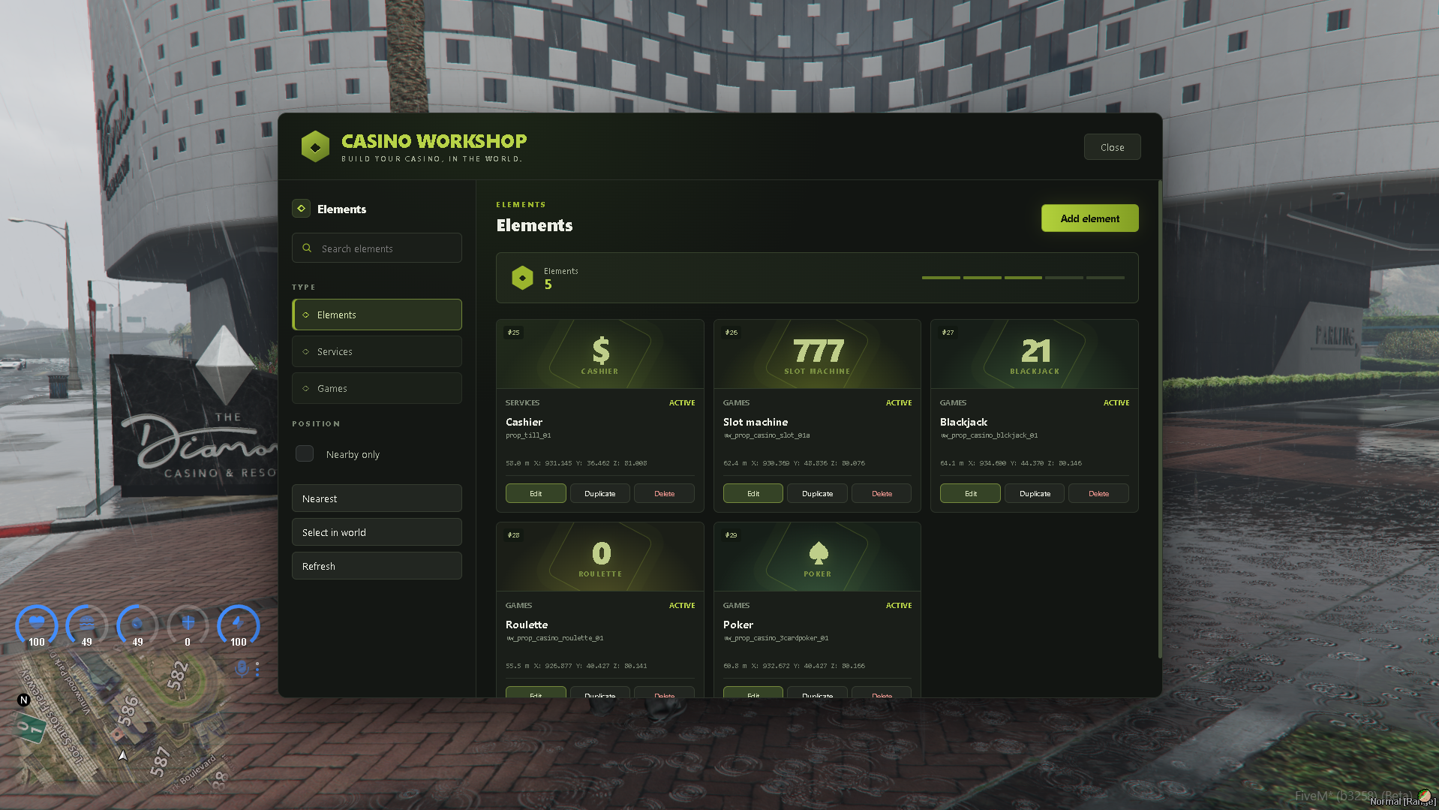The image size is (1439, 810).
Task: Click the elements progress bar segments
Action: [1023, 278]
